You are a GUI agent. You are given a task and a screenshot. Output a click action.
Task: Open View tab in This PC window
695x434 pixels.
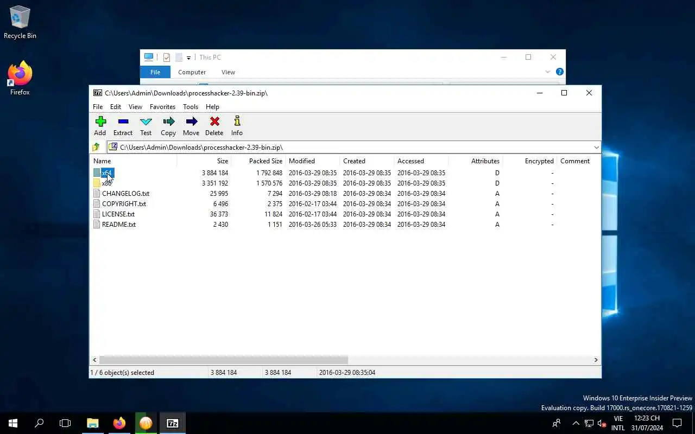pyautogui.click(x=229, y=72)
